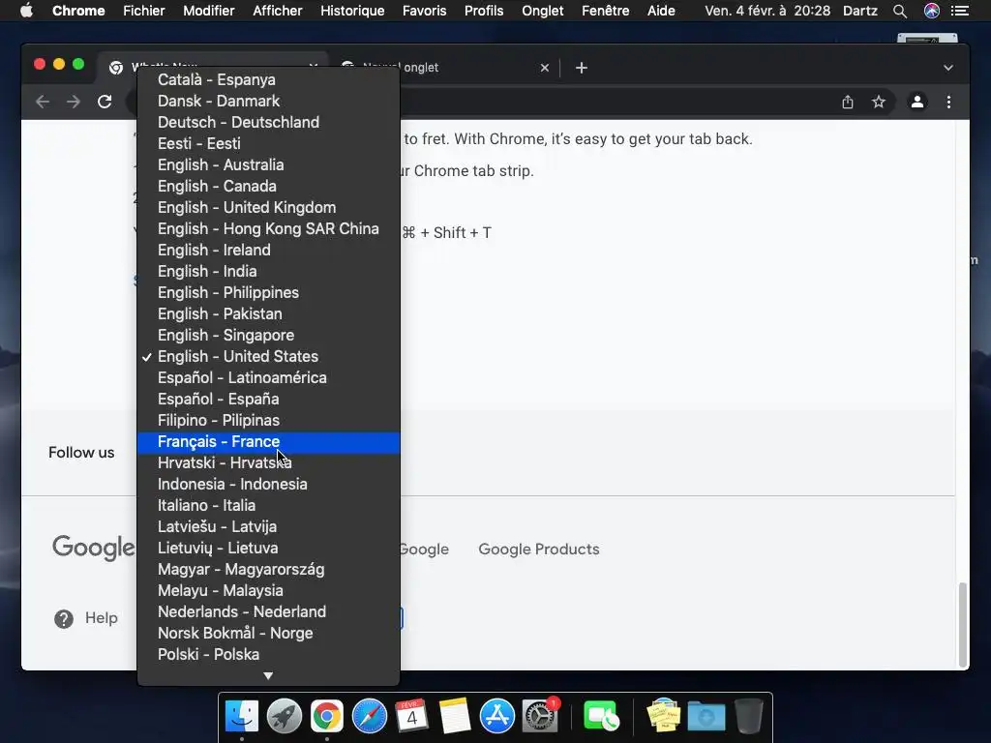Choose Italiano - Italia option
The image size is (991, 743).
268,505
